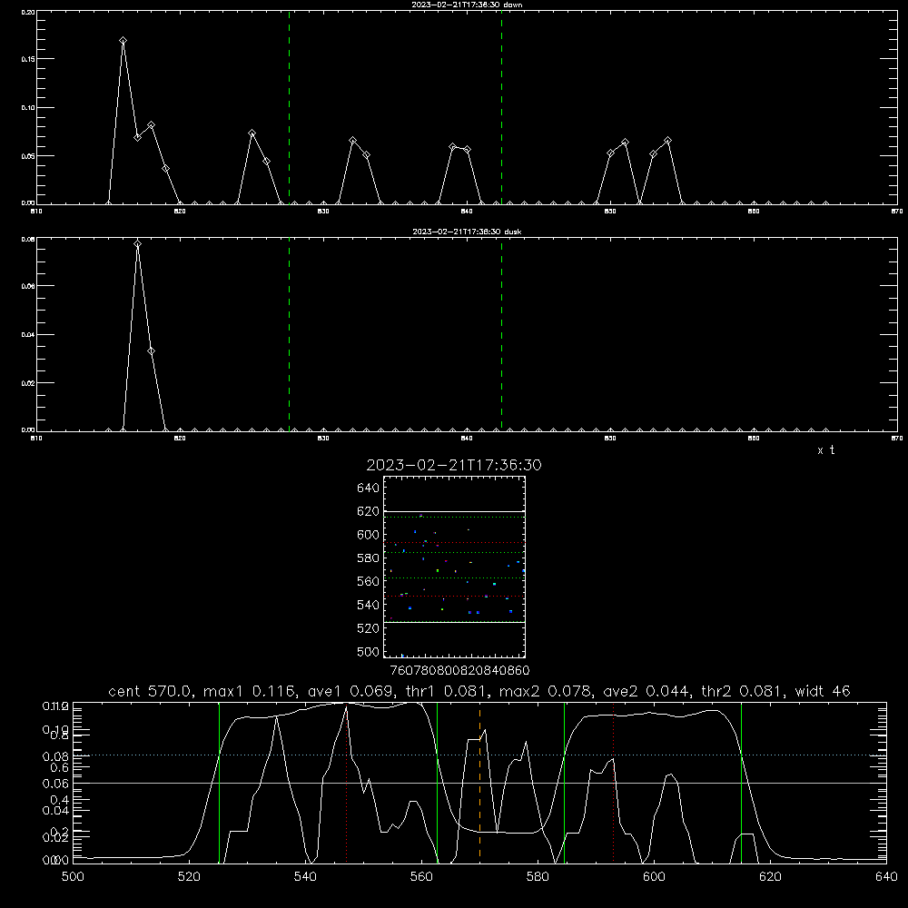
Task: Click the '0.05' y-axis label in the dawn plot
Action: tap(27, 156)
